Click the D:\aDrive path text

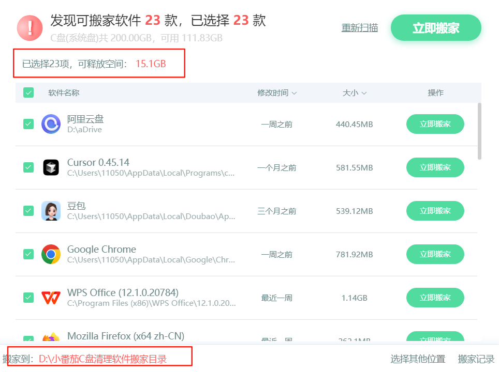84,130
